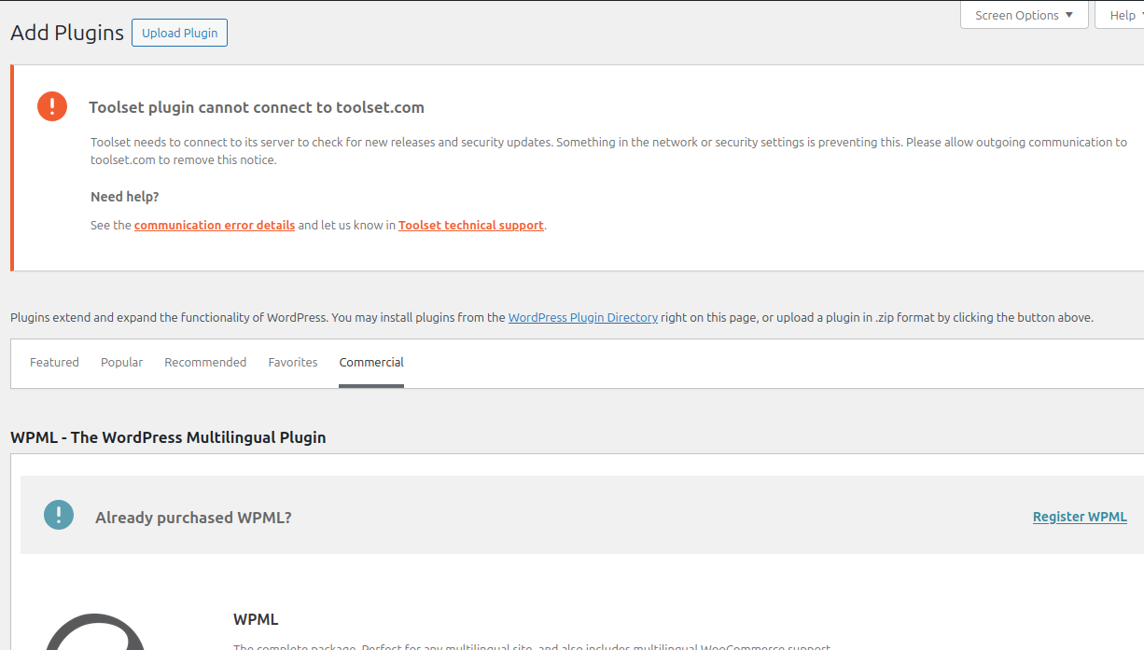Click the blue info exclamation icon
The width and height of the screenshot is (1144, 650).
coord(59,515)
